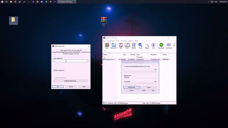
Task: Click the View book icon in WinRAR
Action: click(127, 46)
